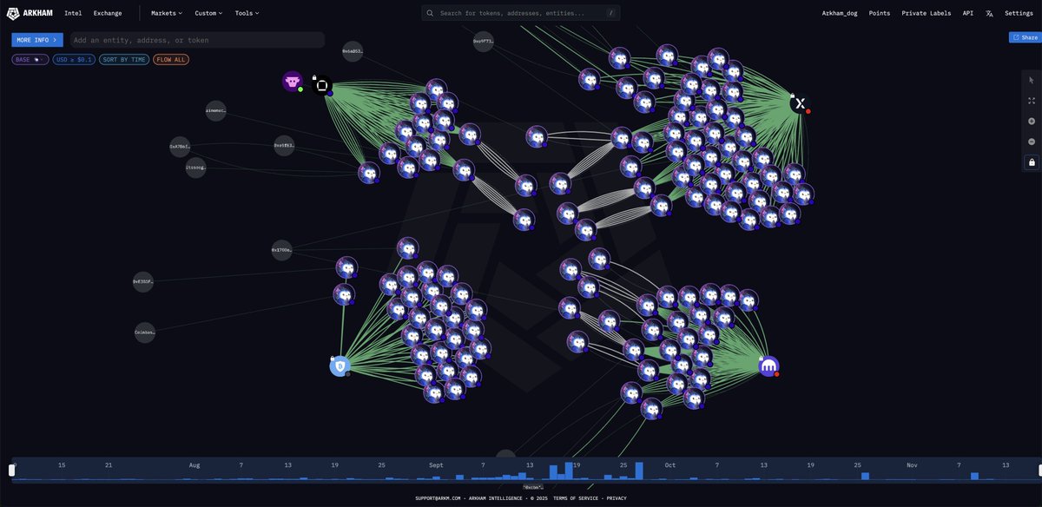Click the Oct label on the timeline
Image resolution: width=1042 pixels, height=507 pixels.
pos(670,465)
